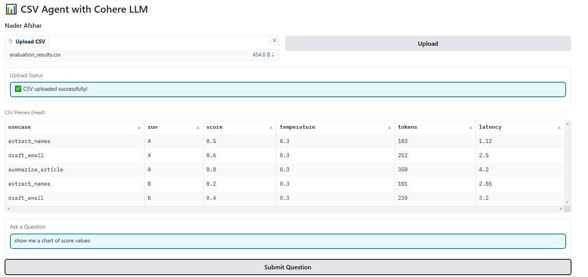Viewport: 588px width, 277px height.
Task: Click the sort arrow on the run column header
Action: [x=197, y=127]
